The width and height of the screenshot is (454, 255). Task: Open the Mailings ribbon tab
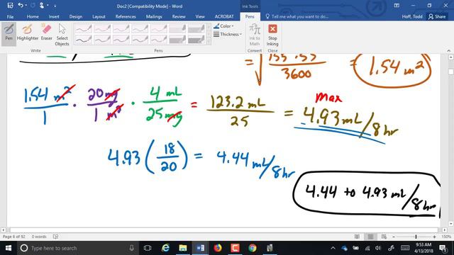tap(154, 17)
